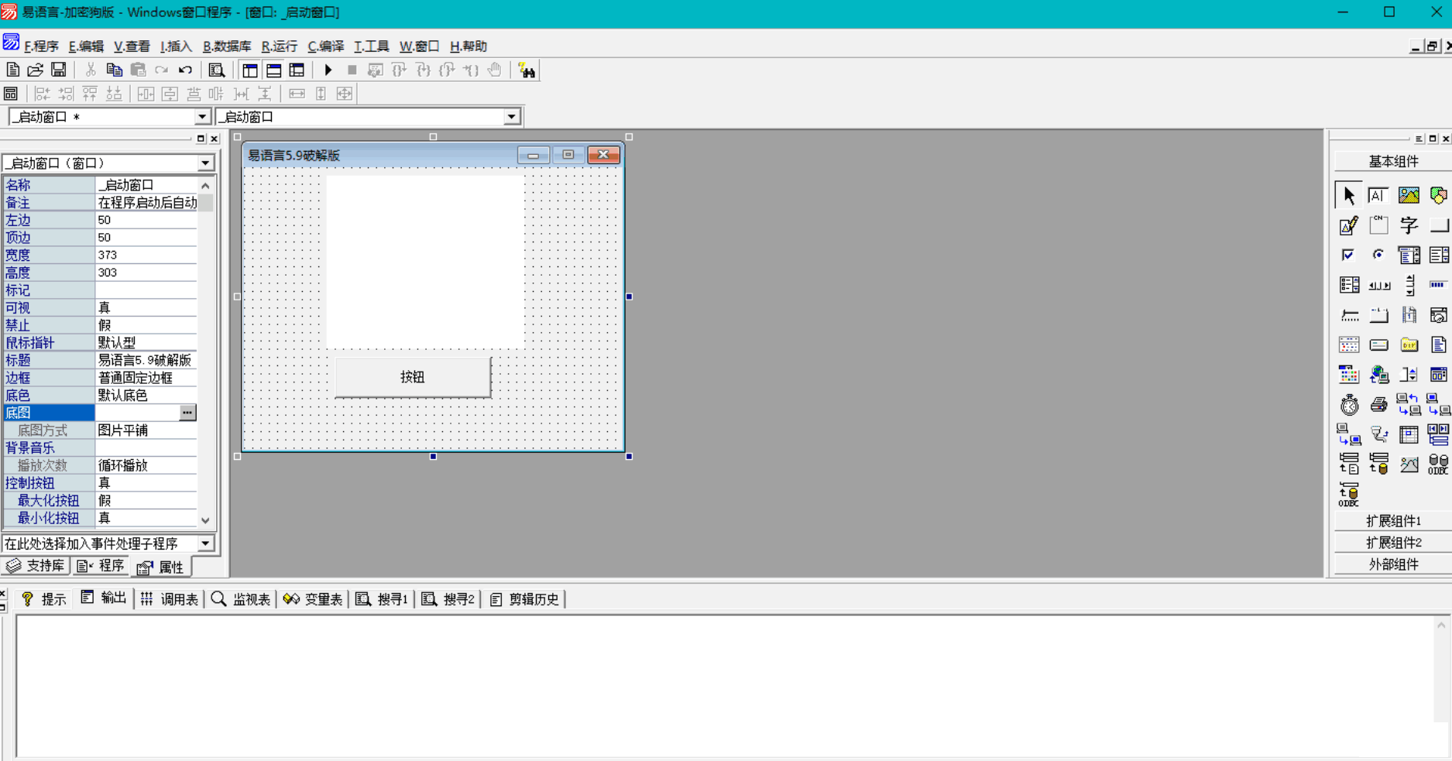Click the 按钮 button on the form
The width and height of the screenshot is (1452, 761).
click(413, 377)
